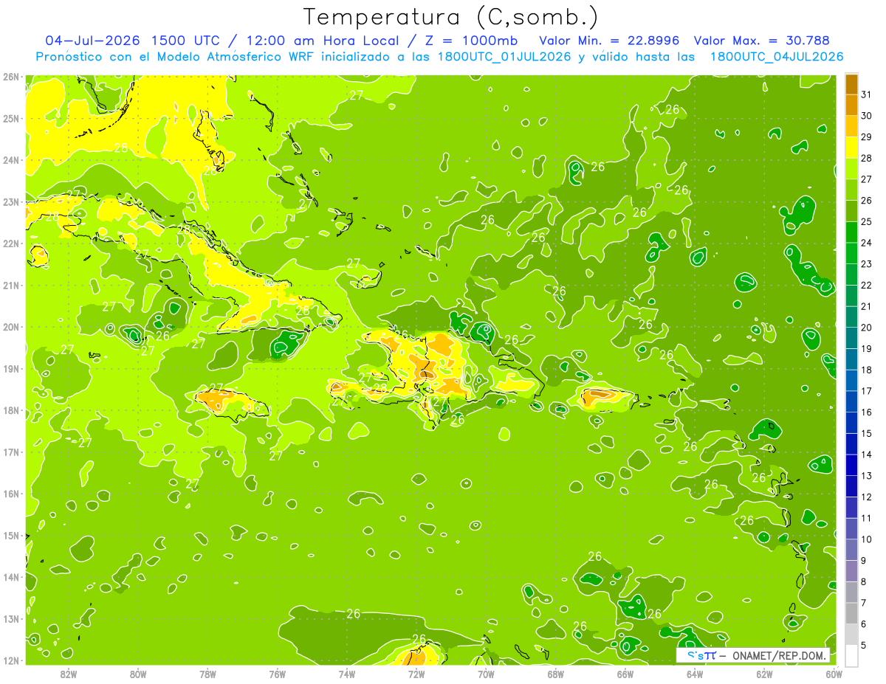
Task: Click the 76W longitude axis label
Action: [x=277, y=674]
